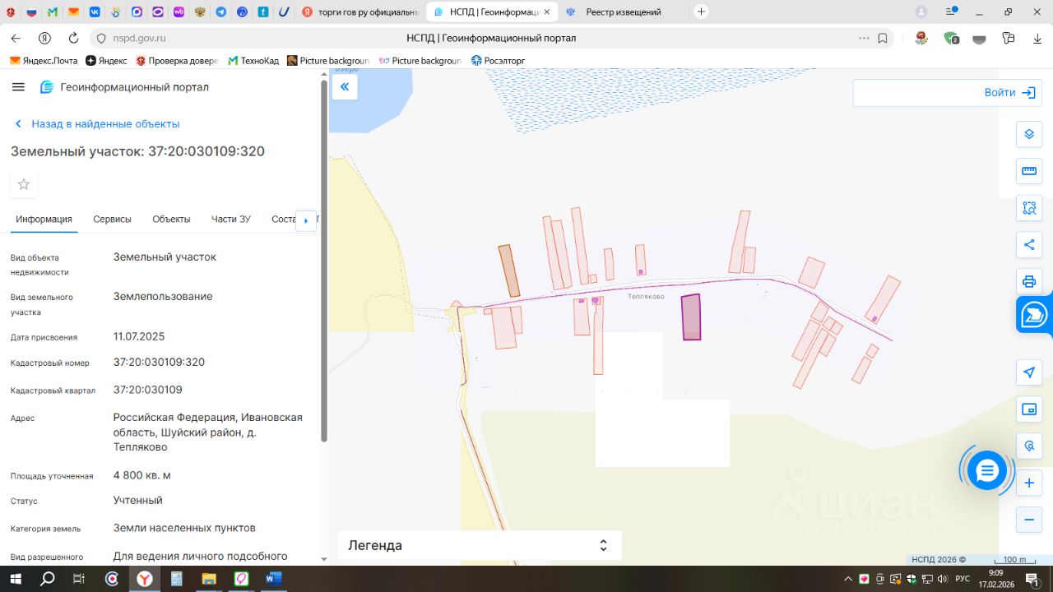Print the current map
Viewport: 1053px width, 592px height.
point(1029,281)
